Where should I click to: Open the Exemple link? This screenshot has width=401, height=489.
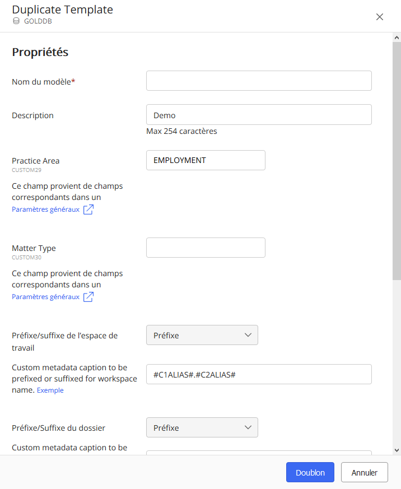click(x=50, y=390)
